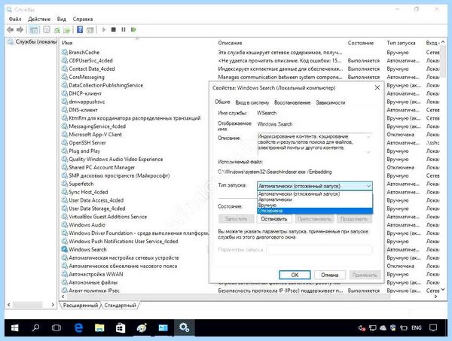
Task: Click the Forward arrow toolbar icon
Action: coord(20,29)
